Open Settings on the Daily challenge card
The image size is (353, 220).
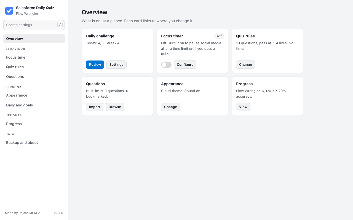coord(116,65)
